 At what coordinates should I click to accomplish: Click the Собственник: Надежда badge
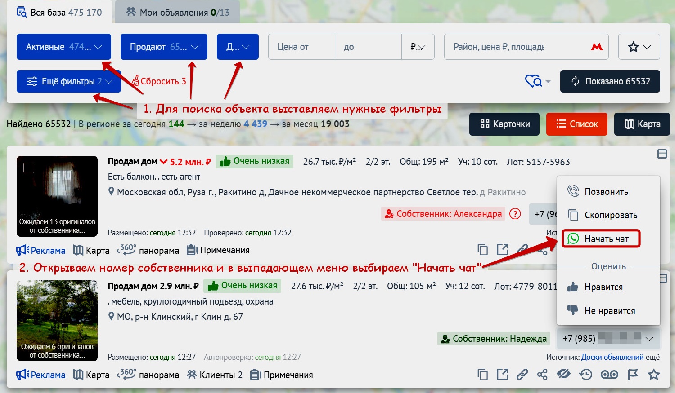494,339
